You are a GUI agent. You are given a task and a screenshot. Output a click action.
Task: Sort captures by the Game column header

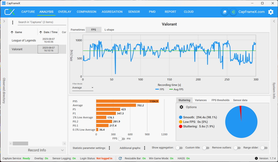(x=18, y=32)
